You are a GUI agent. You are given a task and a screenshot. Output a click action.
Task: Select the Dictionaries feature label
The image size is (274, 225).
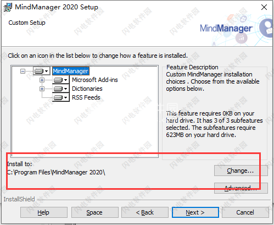point(87,89)
